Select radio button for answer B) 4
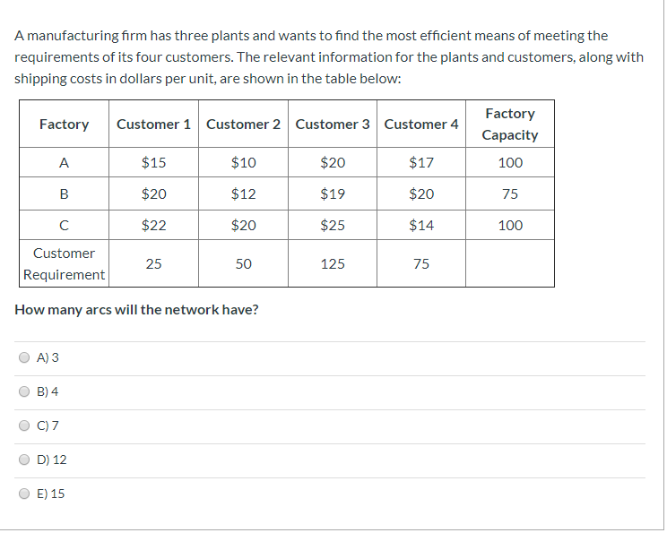This screenshot has width=667, height=550. (25, 391)
